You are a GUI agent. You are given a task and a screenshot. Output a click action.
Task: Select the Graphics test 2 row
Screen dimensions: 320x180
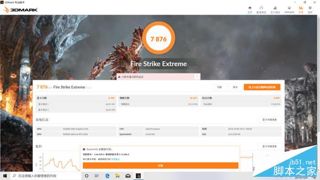(x=76, y=110)
